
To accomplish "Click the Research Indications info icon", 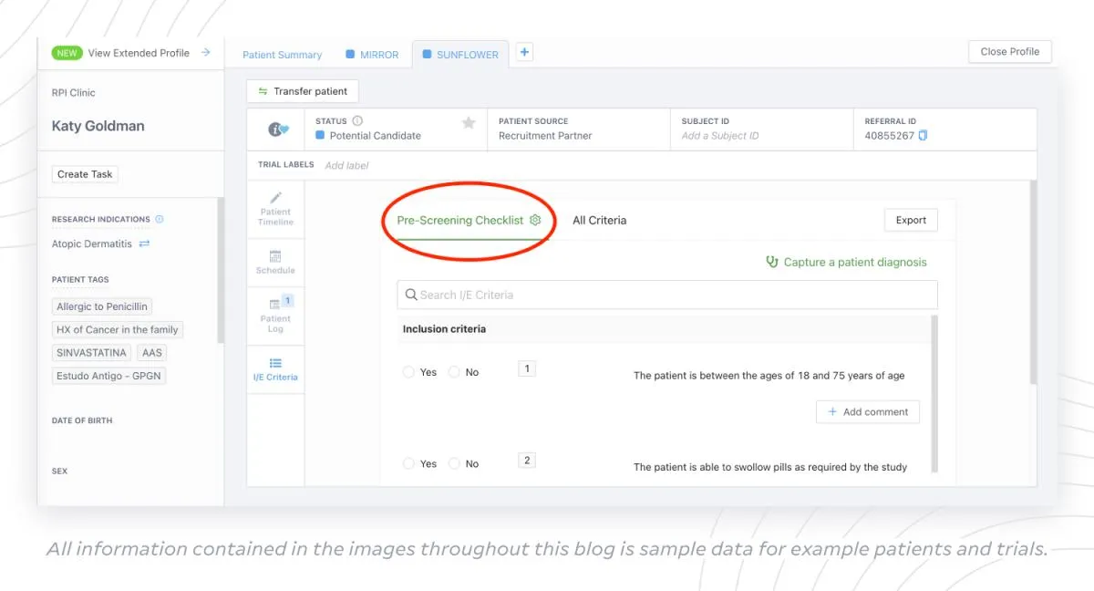I will click(x=160, y=220).
